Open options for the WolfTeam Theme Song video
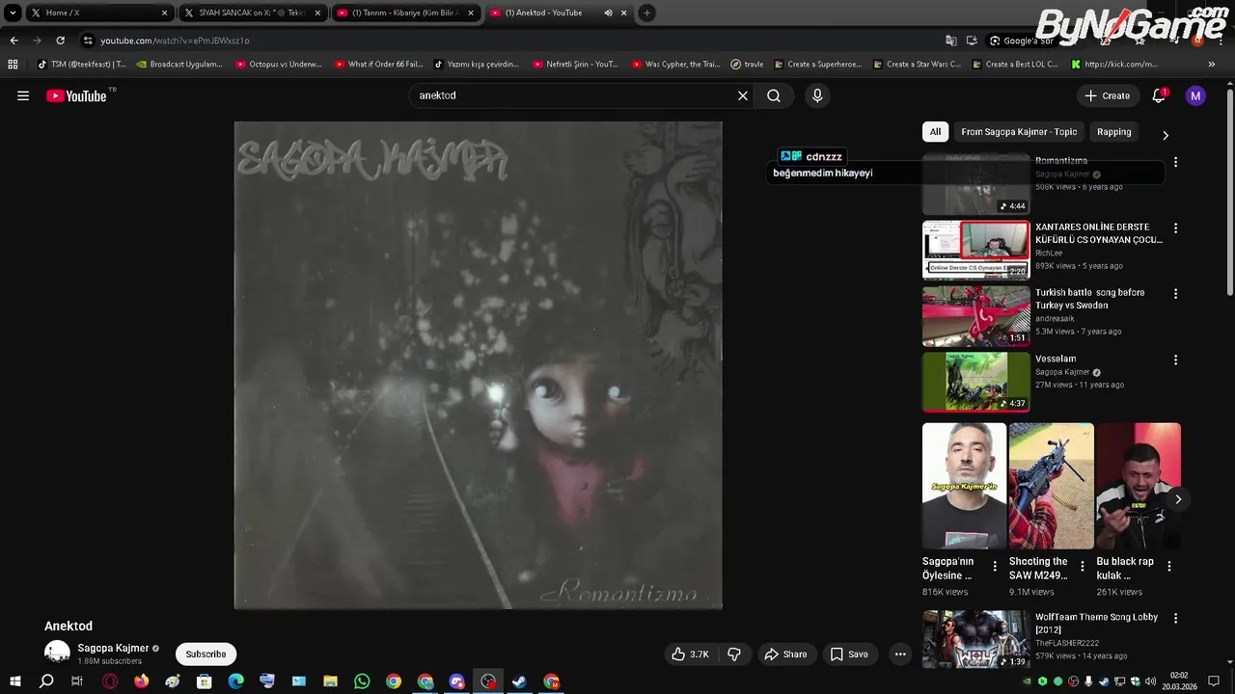Viewport: 1235px width, 694px height. [x=1175, y=618]
